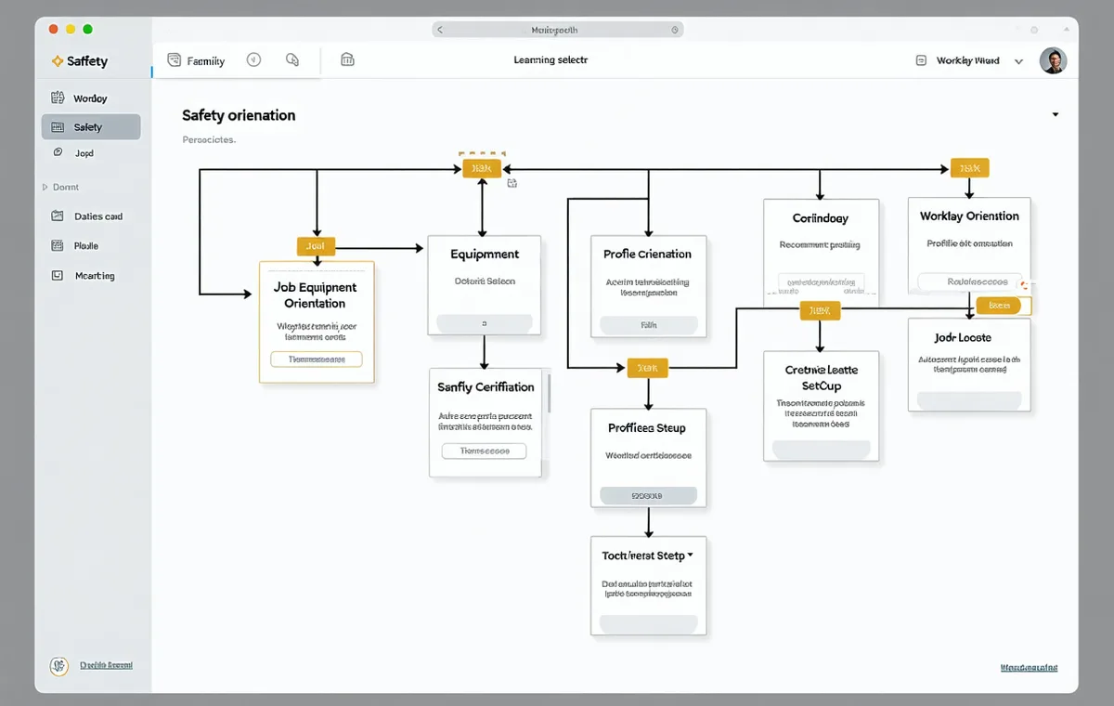
Task: Click the button in Sanfiy Cerifiation card
Action: click(x=484, y=451)
